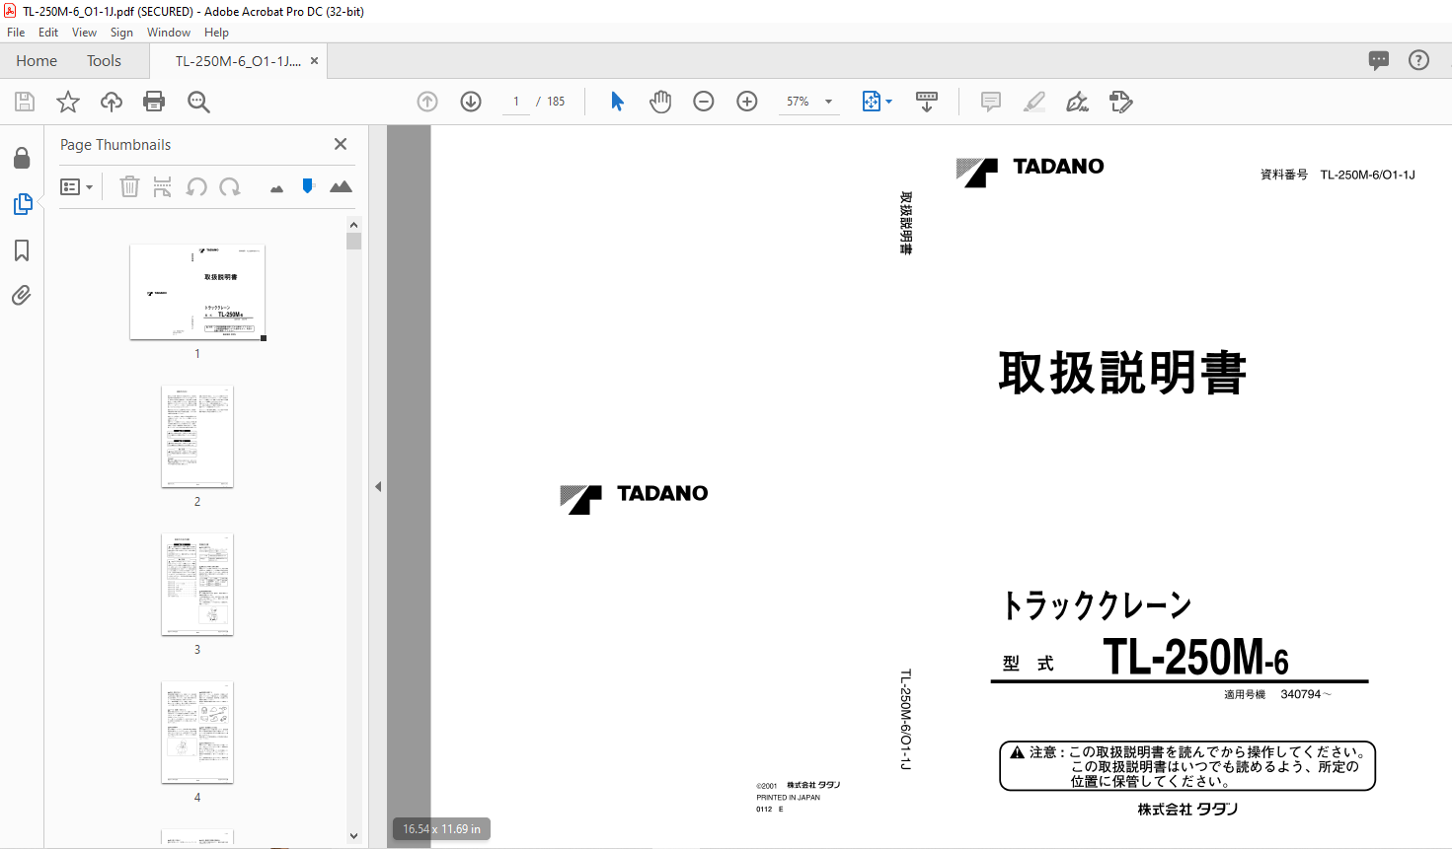Viewport: 1452px width, 849px height.
Task: Click the TL-250M-6 model text
Action: [1195, 657]
